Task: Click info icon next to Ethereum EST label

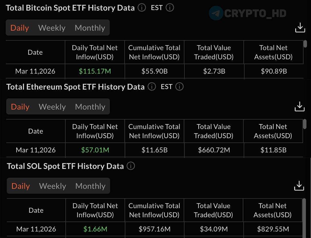Action: [180, 87]
